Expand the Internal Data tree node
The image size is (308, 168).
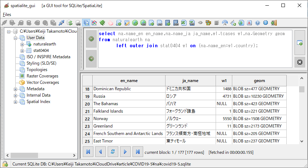click(15, 96)
